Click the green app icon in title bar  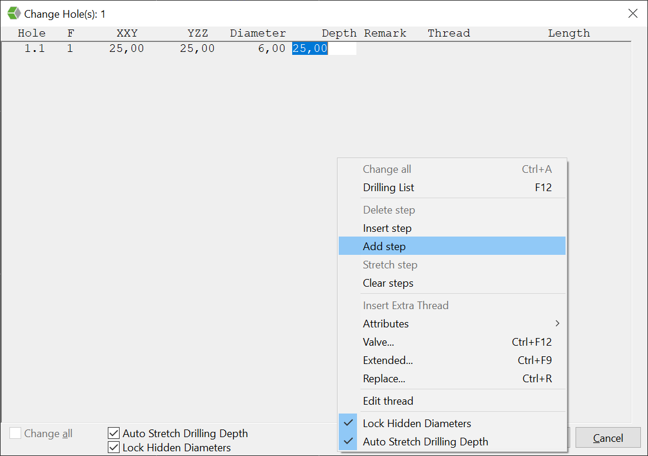[x=14, y=13]
